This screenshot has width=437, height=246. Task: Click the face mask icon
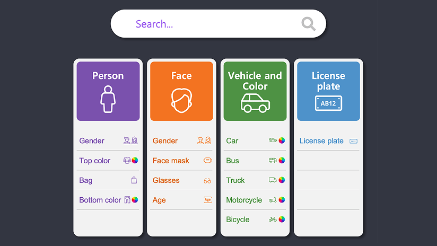point(207,160)
